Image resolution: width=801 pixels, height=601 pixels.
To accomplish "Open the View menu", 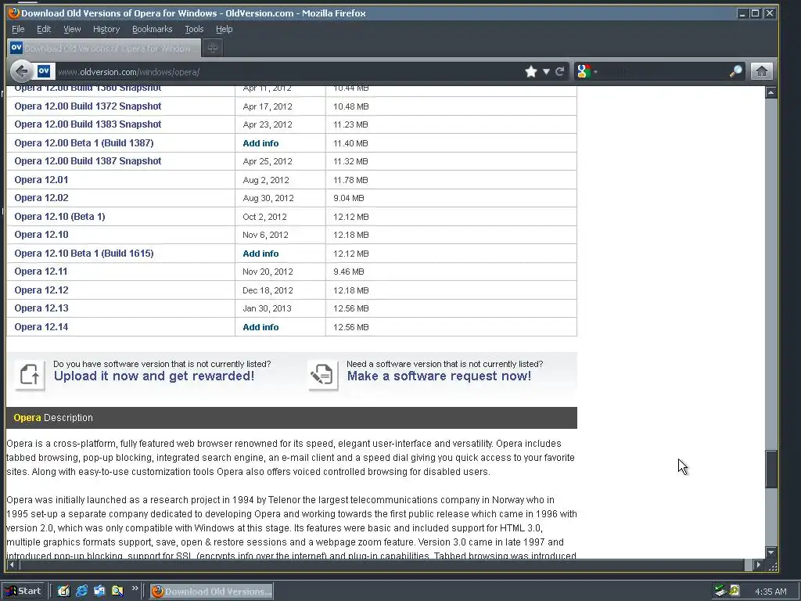I will pyautogui.click(x=72, y=29).
